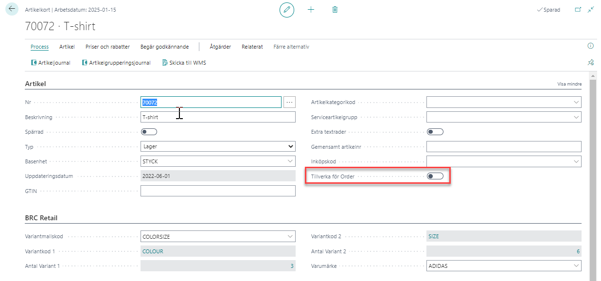Viewport: 601px width, 281px height.
Task: Click the plus icon to create new
Action: (x=311, y=10)
